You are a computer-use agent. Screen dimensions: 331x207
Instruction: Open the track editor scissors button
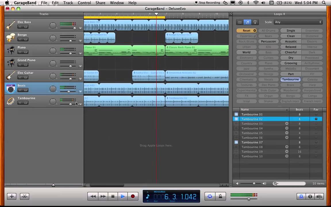[x=24, y=196]
